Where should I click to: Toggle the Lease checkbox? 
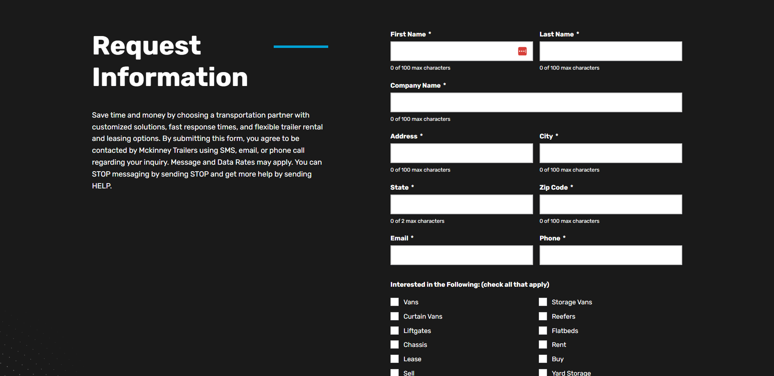pos(395,359)
